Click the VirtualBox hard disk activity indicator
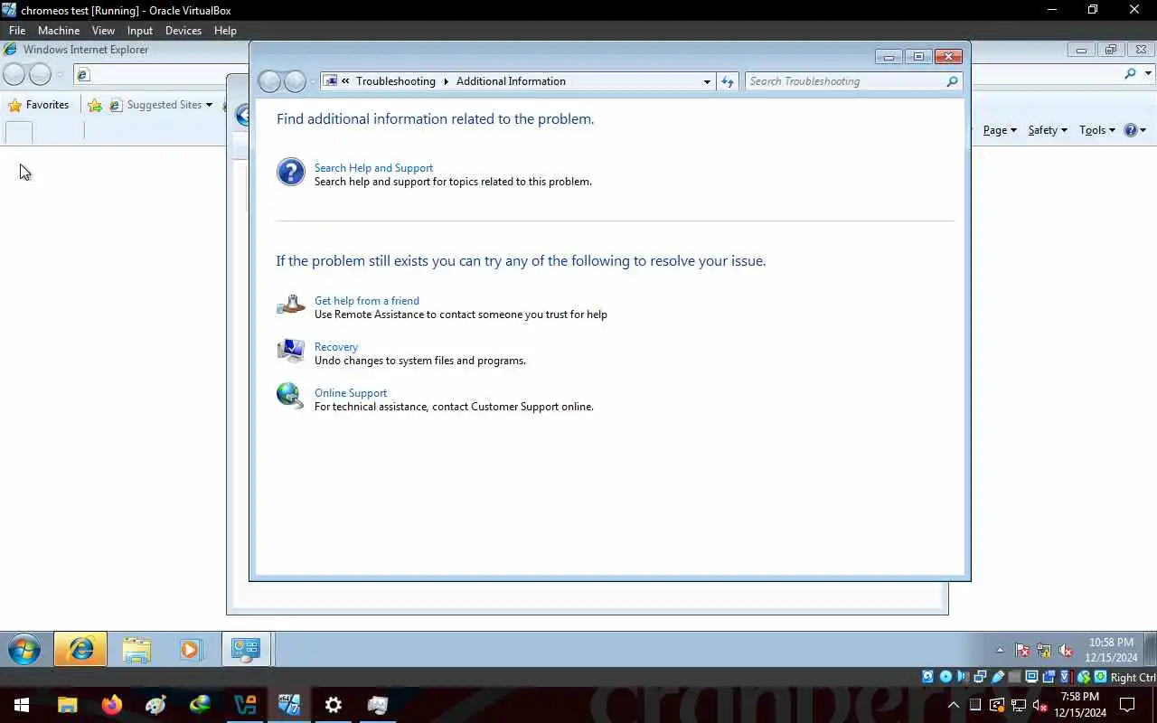Viewport: 1157px width, 723px height. [x=928, y=677]
